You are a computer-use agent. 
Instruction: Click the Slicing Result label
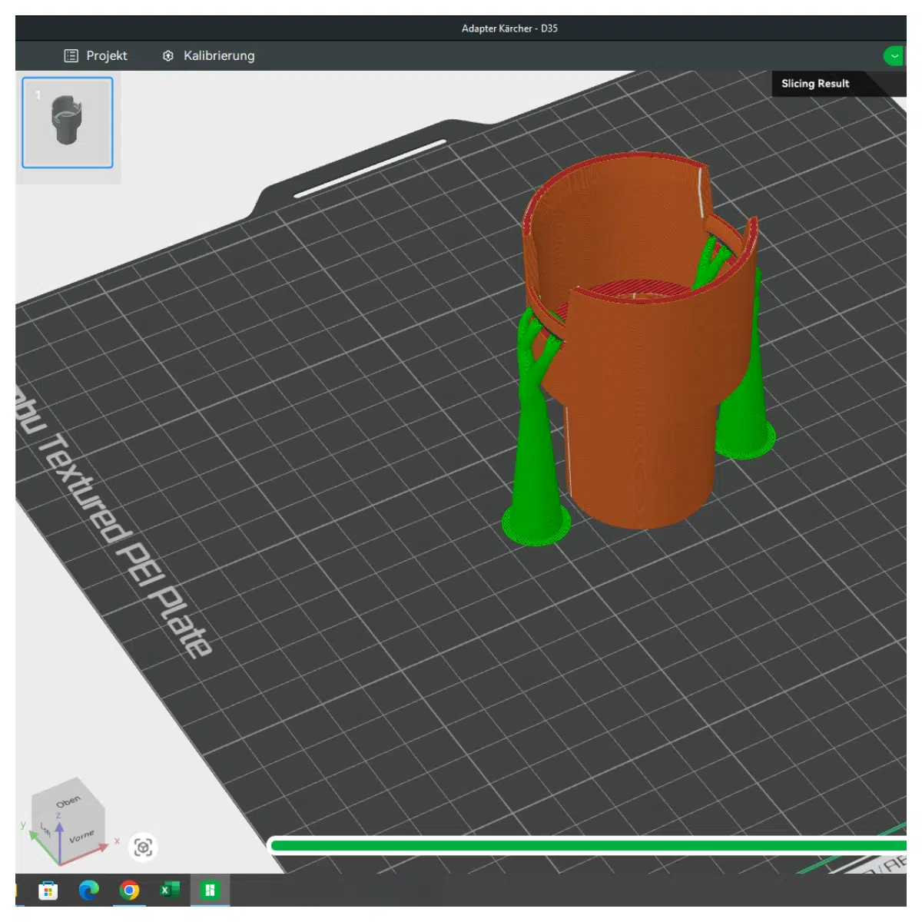(x=815, y=84)
